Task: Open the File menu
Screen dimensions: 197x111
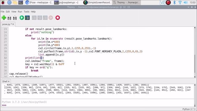Action: 2,12
